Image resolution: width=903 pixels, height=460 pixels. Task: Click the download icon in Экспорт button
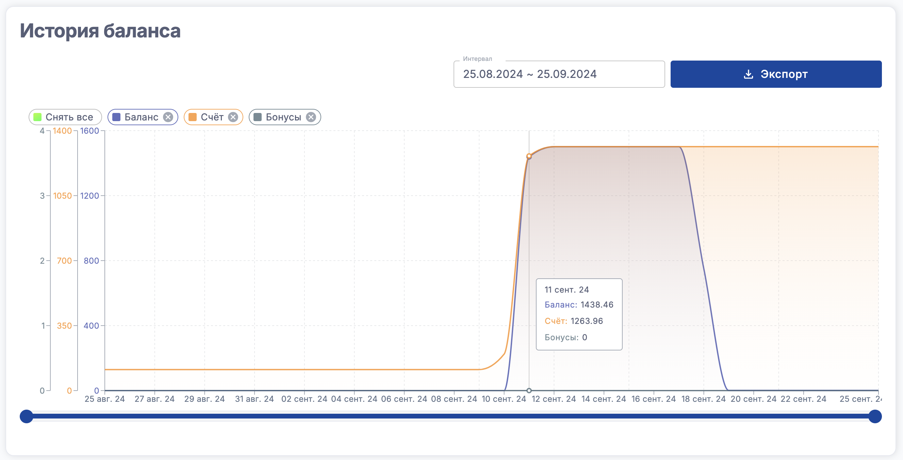click(748, 74)
